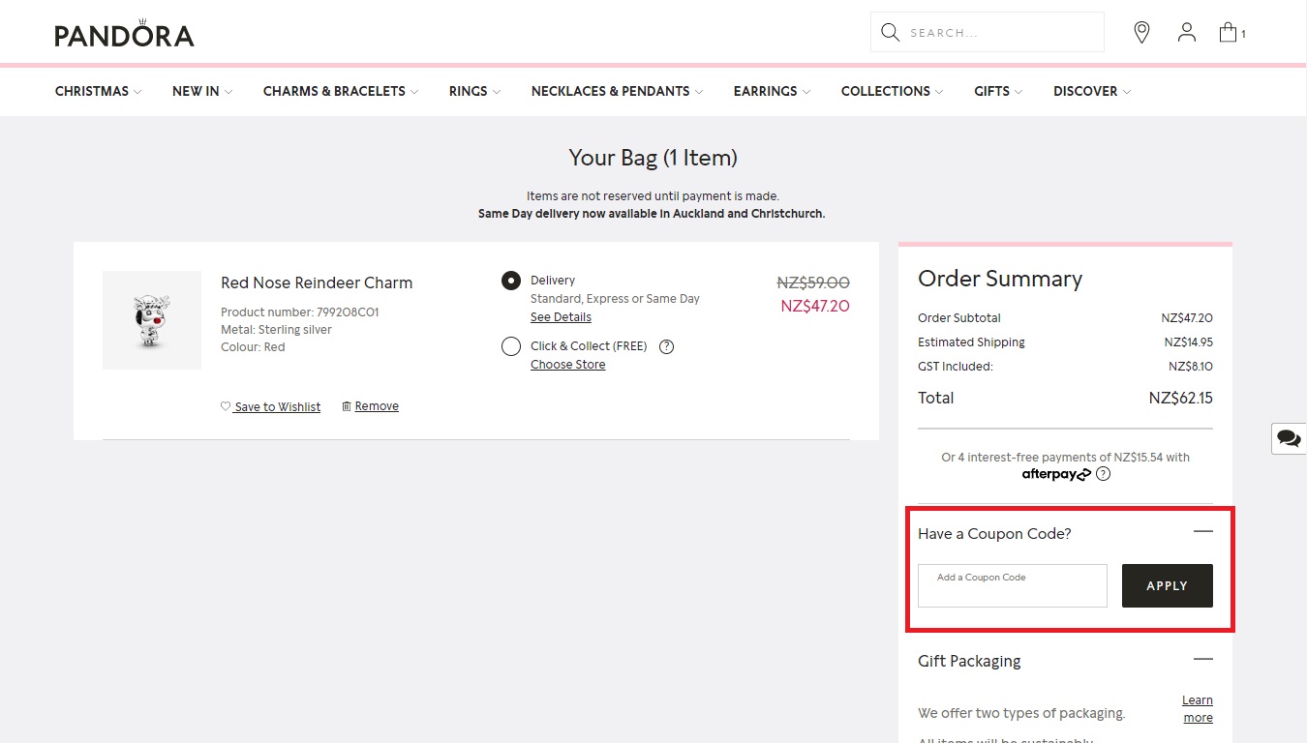Viewport: 1307px width, 743px height.
Task: Click Learn more about gift packaging
Action: [x=1198, y=708]
